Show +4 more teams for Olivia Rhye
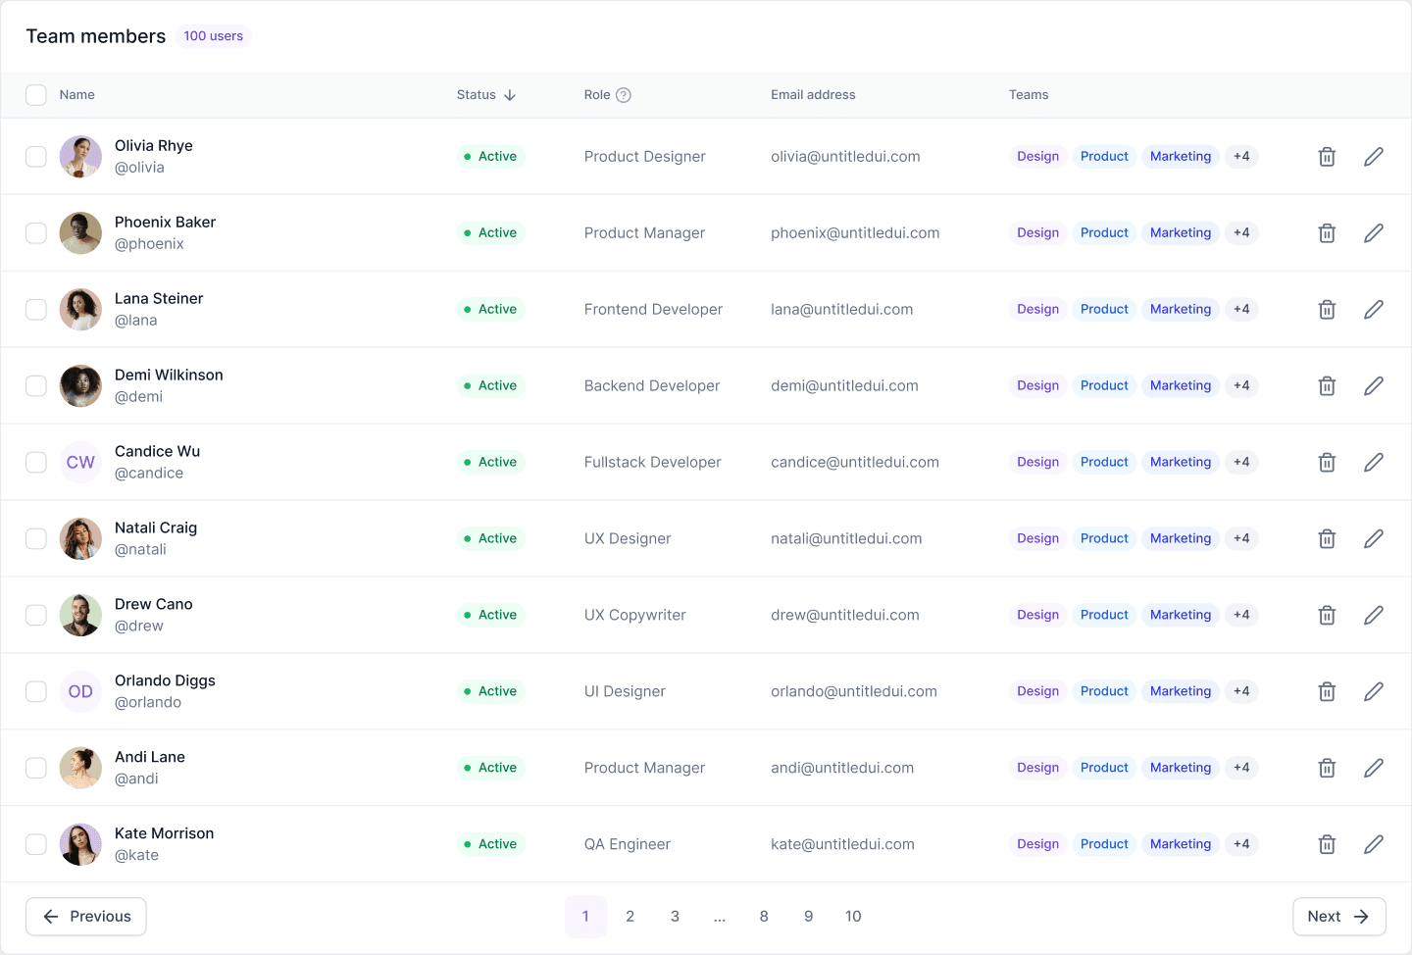 [x=1241, y=157]
